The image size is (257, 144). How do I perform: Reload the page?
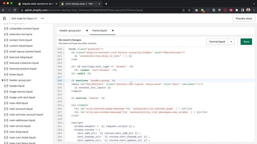tap(15, 10)
